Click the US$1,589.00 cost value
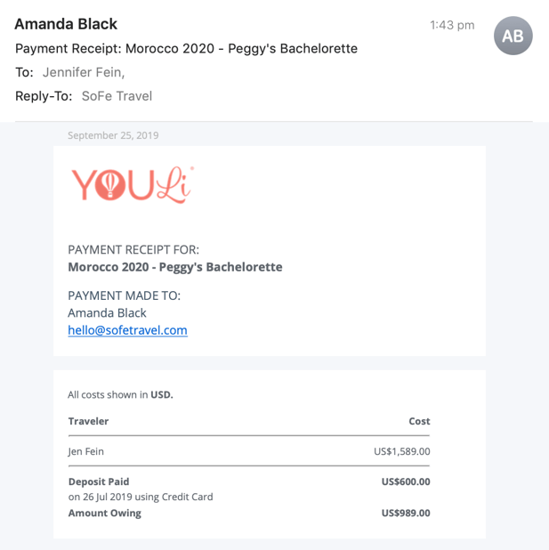Image resolution: width=549 pixels, height=550 pixels. [x=402, y=451]
